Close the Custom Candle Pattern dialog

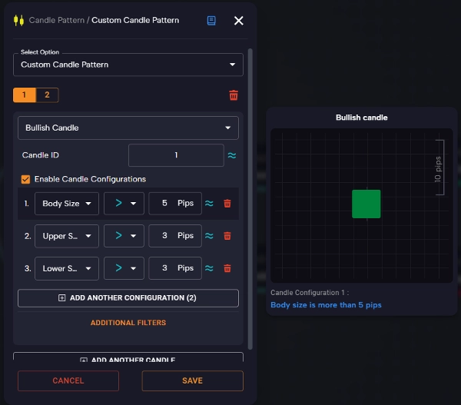pos(238,21)
